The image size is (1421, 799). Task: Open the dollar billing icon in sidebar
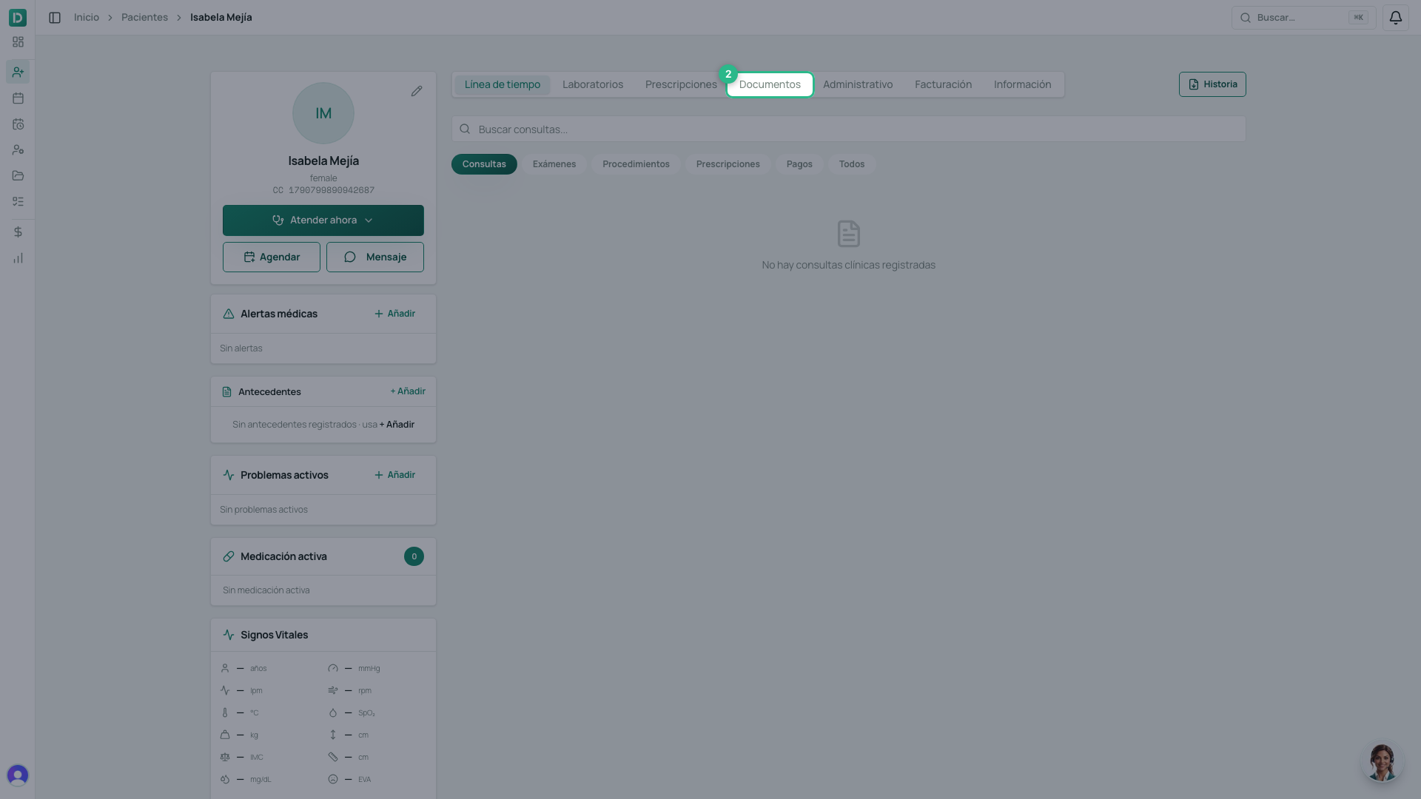pos(18,232)
